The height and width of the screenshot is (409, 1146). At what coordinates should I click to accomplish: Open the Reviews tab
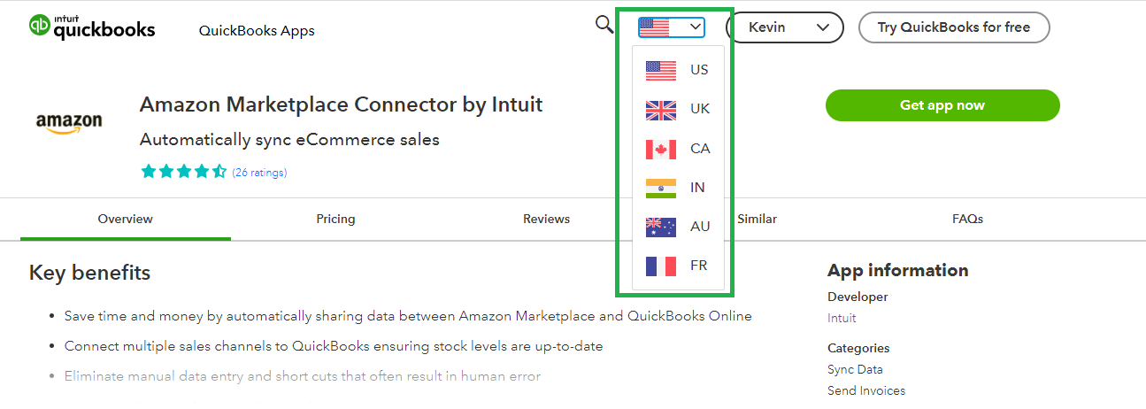click(x=546, y=219)
